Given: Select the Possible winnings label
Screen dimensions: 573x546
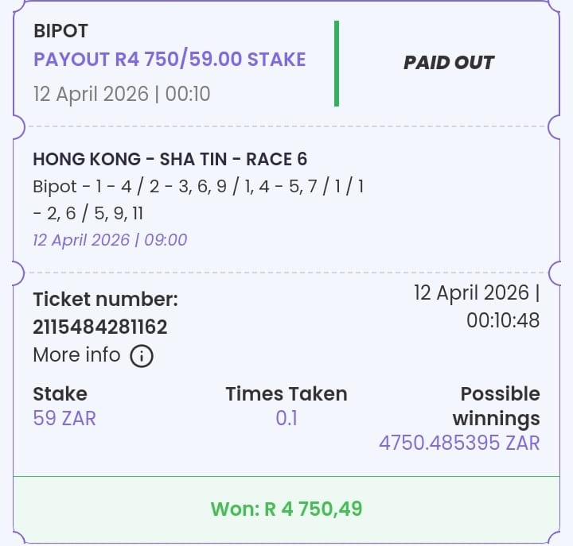Looking at the screenshot, I should 497,406.
